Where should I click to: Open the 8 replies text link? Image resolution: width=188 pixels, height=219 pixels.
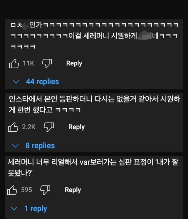[40, 146]
